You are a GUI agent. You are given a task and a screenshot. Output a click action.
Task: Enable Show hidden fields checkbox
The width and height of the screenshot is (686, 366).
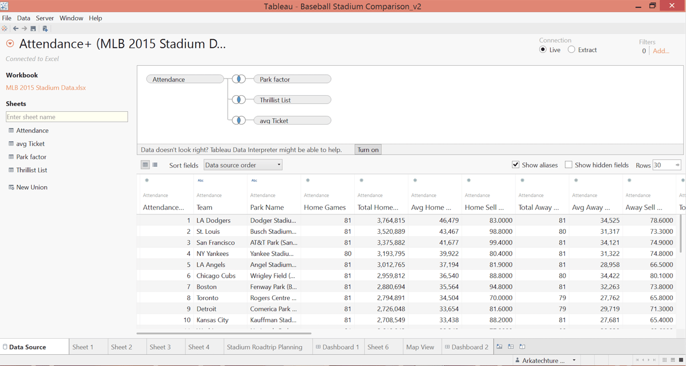pyautogui.click(x=569, y=165)
